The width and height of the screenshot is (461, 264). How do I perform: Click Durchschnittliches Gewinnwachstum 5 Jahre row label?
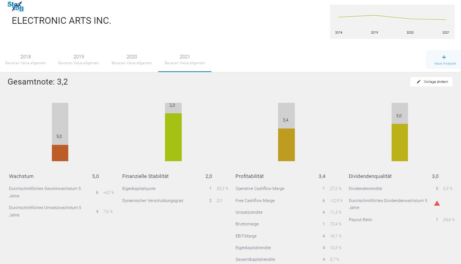coord(45,192)
